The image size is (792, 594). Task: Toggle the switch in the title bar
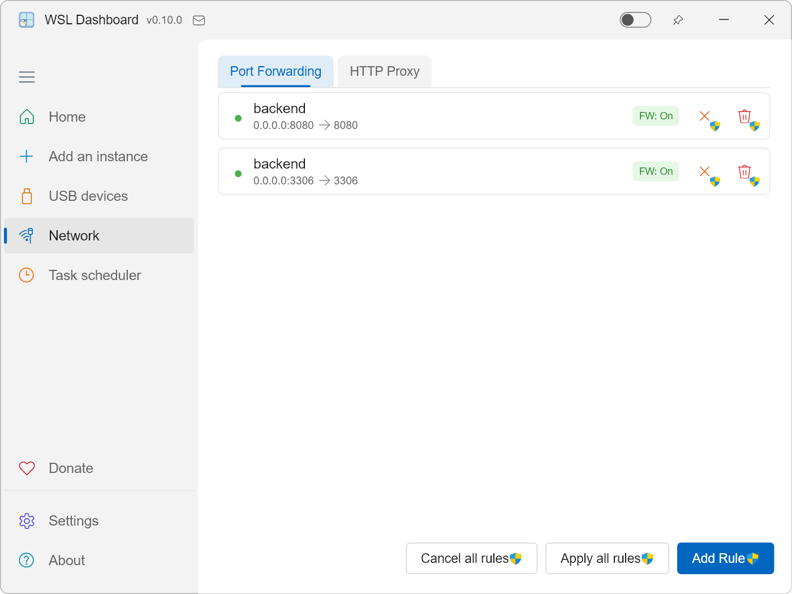635,20
